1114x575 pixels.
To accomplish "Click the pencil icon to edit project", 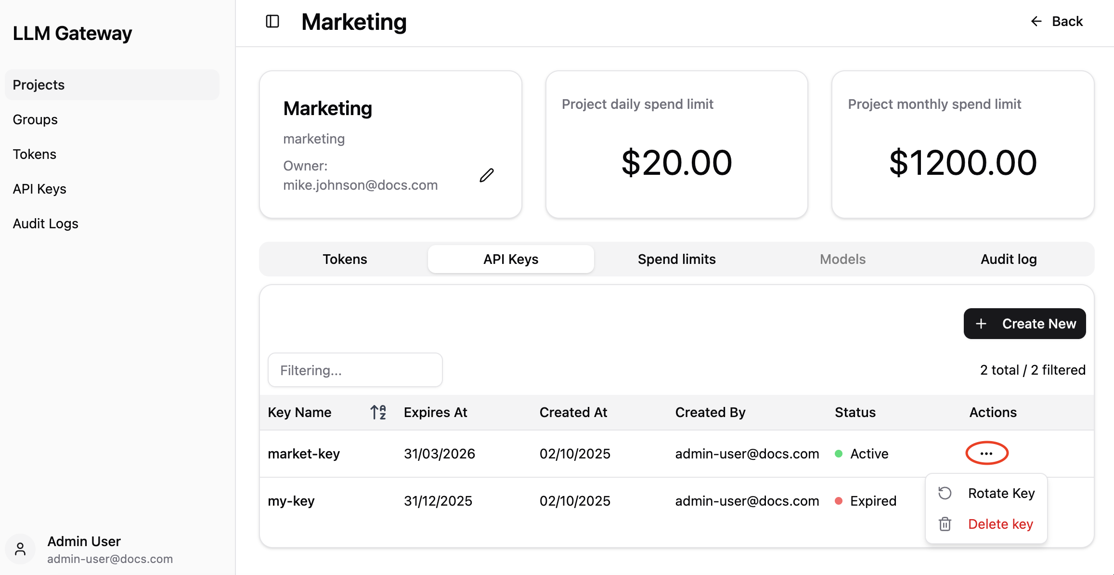I will point(487,175).
